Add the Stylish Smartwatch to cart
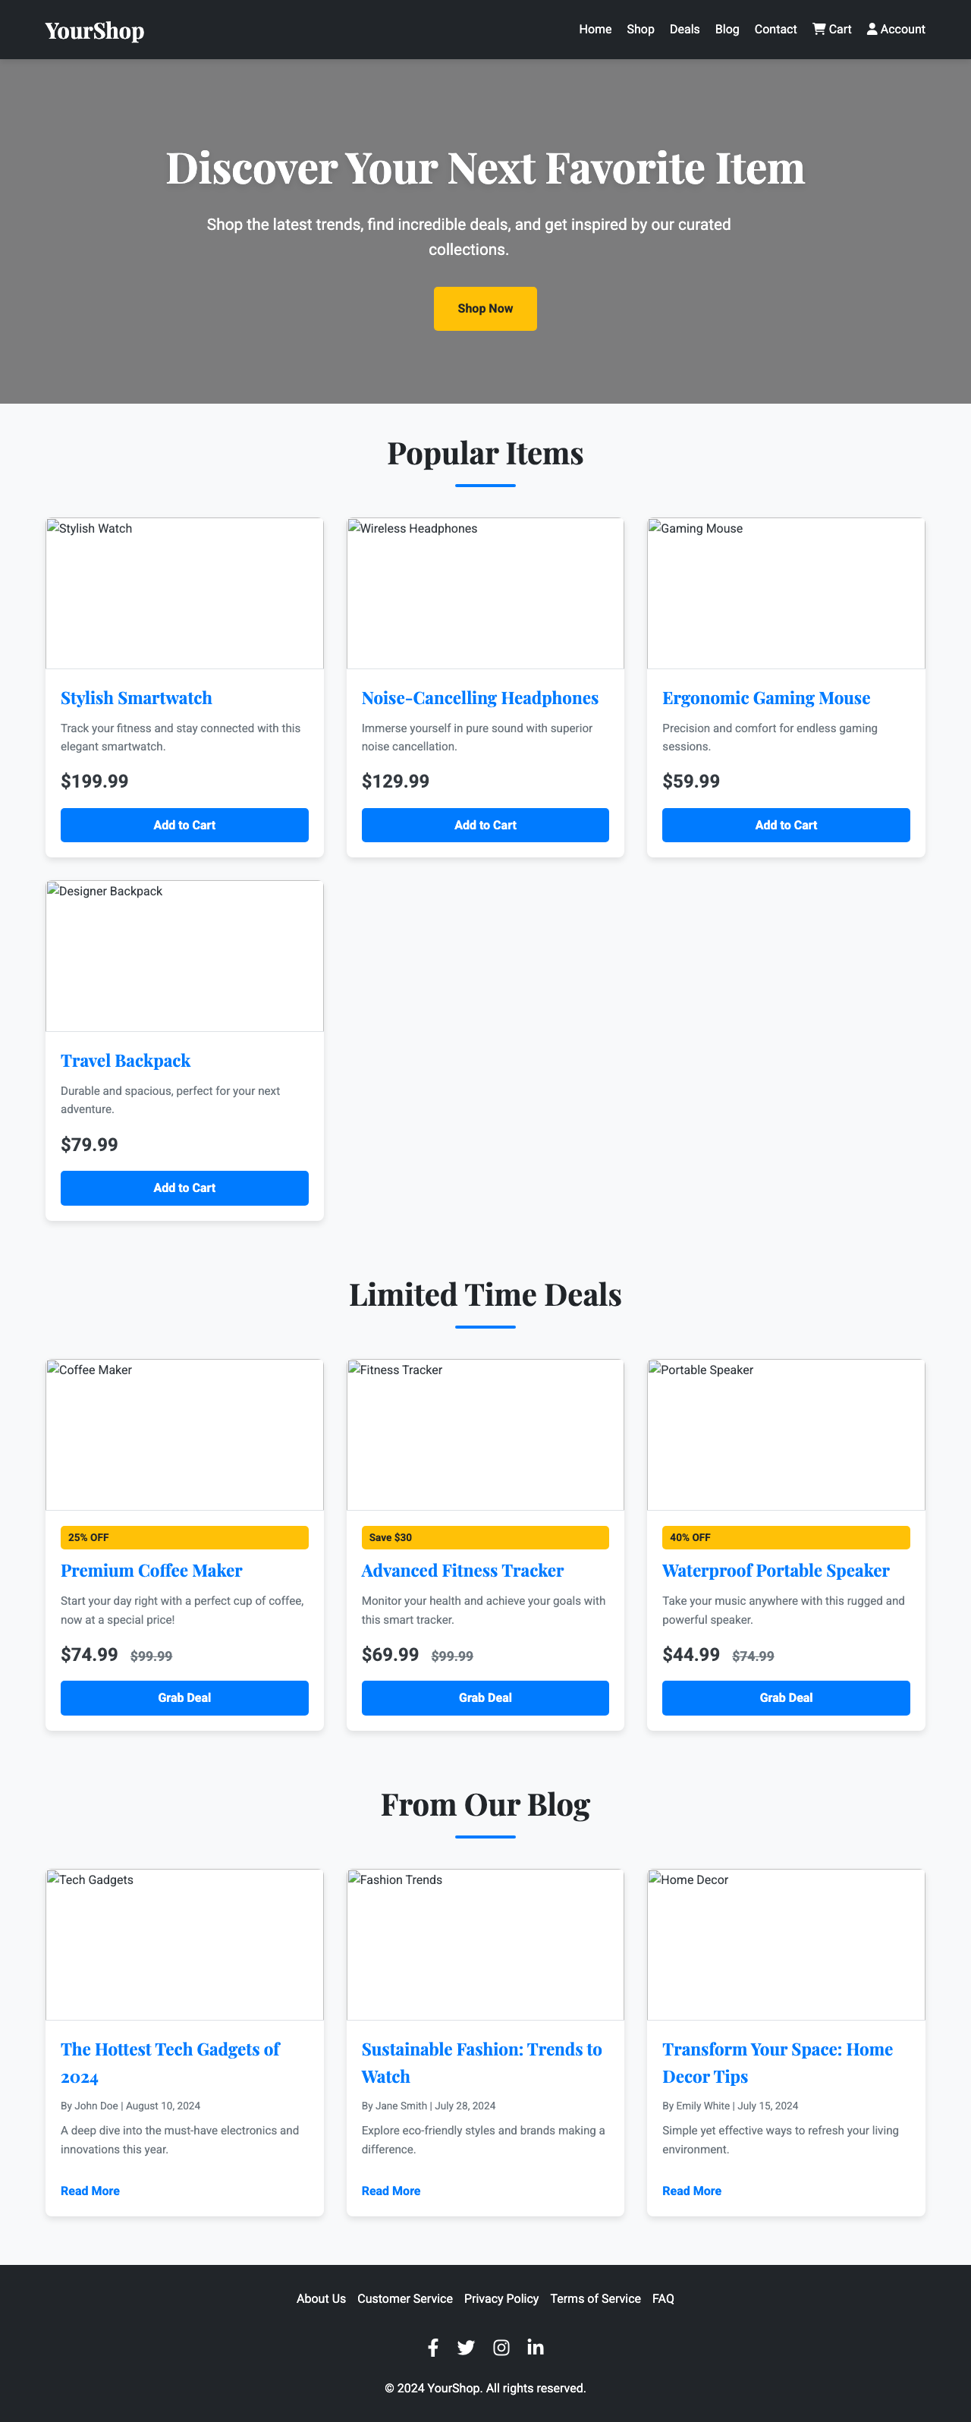 point(184,825)
